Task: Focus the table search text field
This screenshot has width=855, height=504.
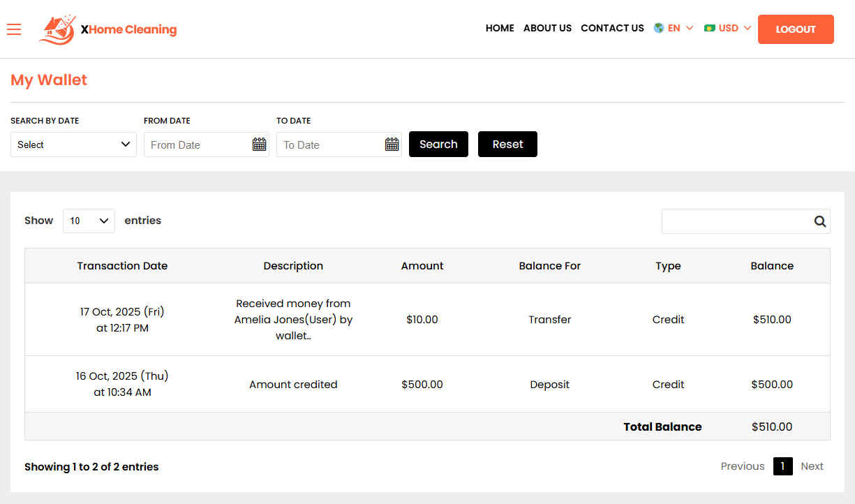Action: [736, 221]
